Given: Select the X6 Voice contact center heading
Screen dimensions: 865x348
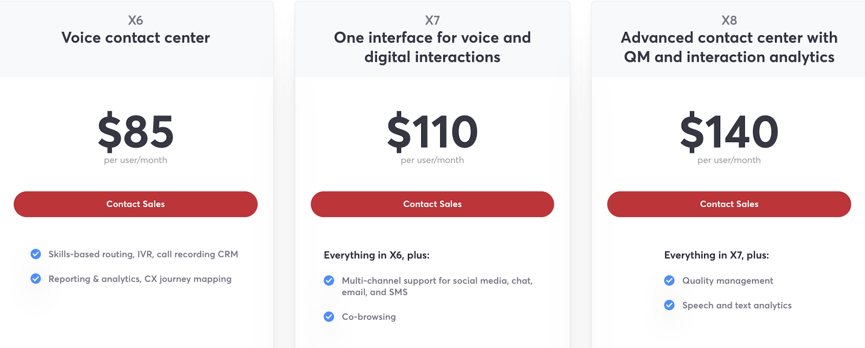Looking at the screenshot, I should (x=135, y=29).
